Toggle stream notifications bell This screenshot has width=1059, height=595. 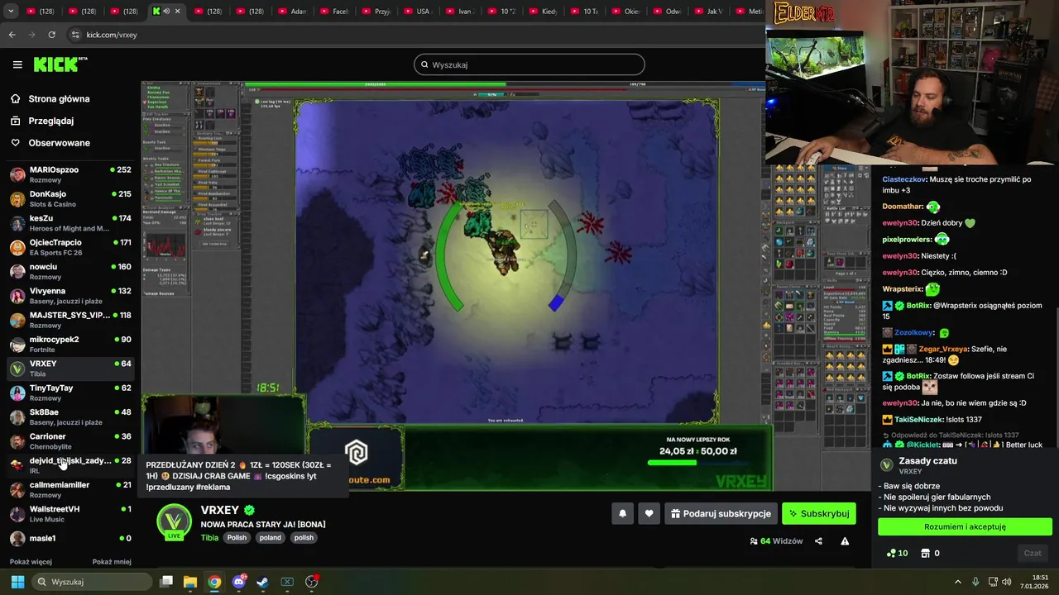[622, 514]
